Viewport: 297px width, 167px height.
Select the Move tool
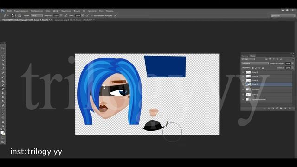click(3, 48)
